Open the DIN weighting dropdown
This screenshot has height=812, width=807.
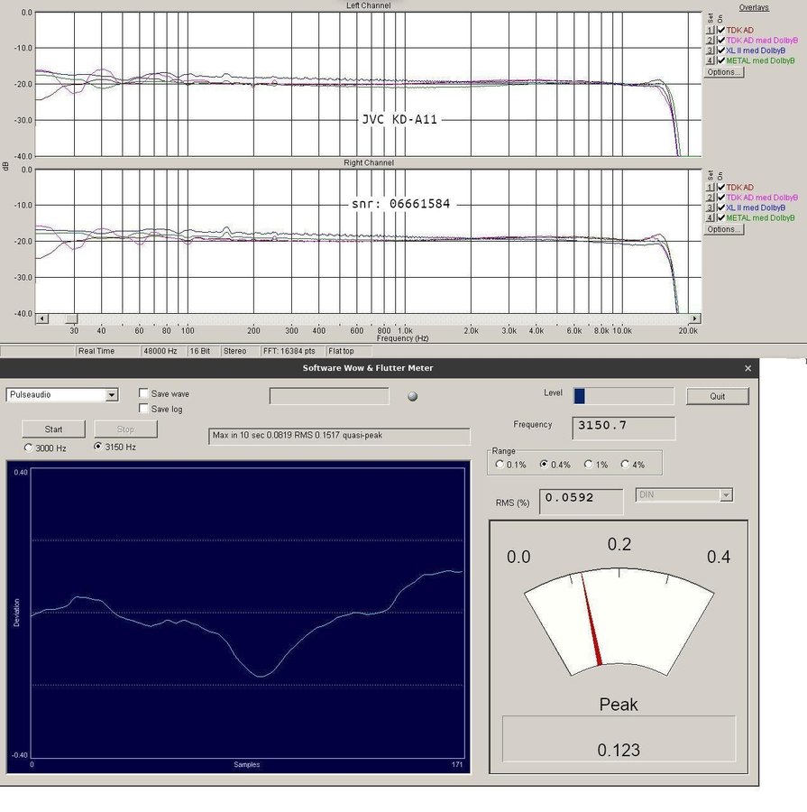726,495
